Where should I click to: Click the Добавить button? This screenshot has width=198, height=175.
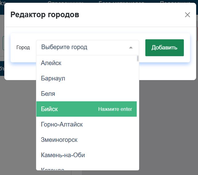(164, 48)
